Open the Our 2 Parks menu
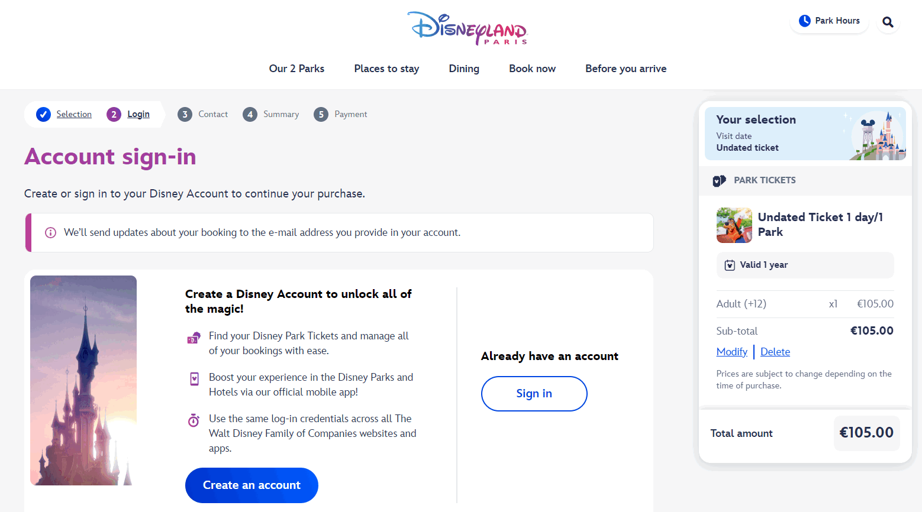 (296, 69)
